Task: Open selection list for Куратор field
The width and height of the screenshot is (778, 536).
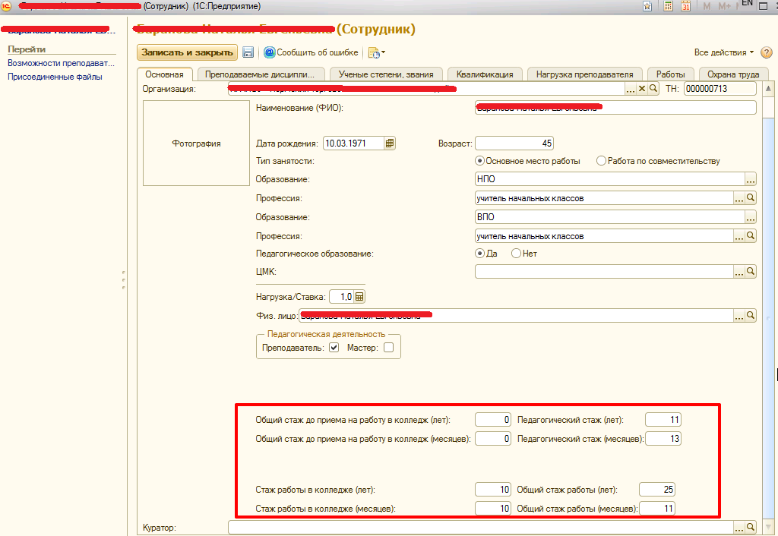Action: 739,527
